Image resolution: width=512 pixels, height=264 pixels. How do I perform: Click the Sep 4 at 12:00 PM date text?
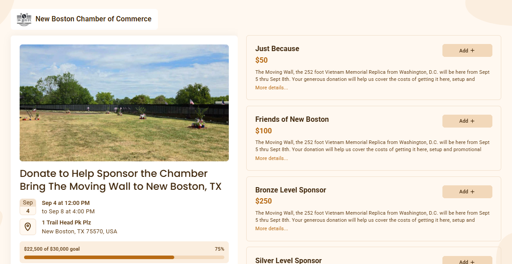coord(66,203)
